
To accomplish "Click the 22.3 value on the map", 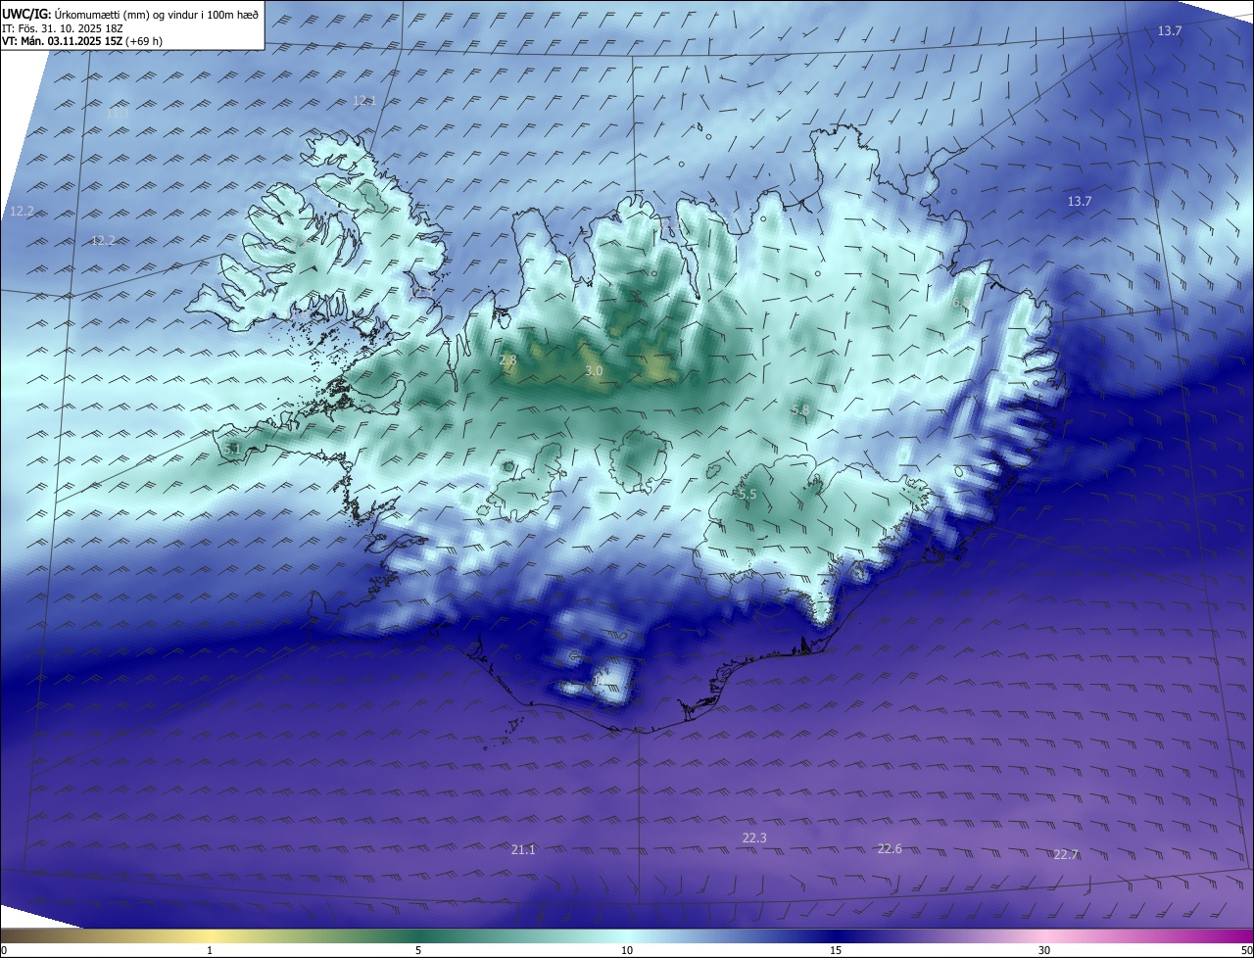I will (x=754, y=838).
